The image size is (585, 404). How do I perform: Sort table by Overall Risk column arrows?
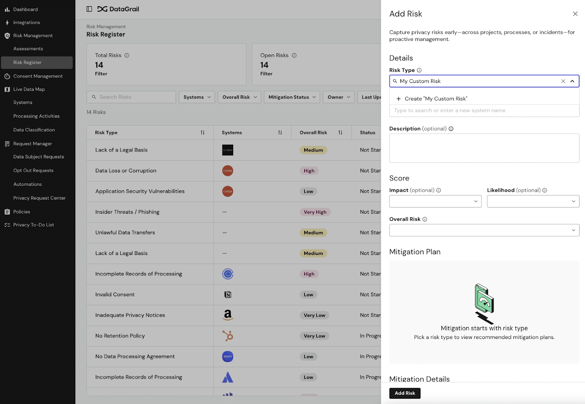340,133
